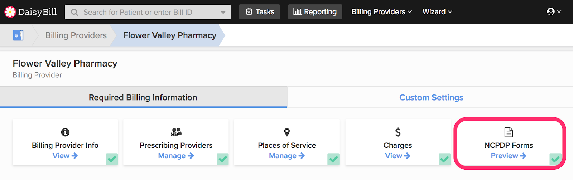573x180 pixels.
Task: Open the address book home icon in breadcrumb
Action: coord(18,35)
